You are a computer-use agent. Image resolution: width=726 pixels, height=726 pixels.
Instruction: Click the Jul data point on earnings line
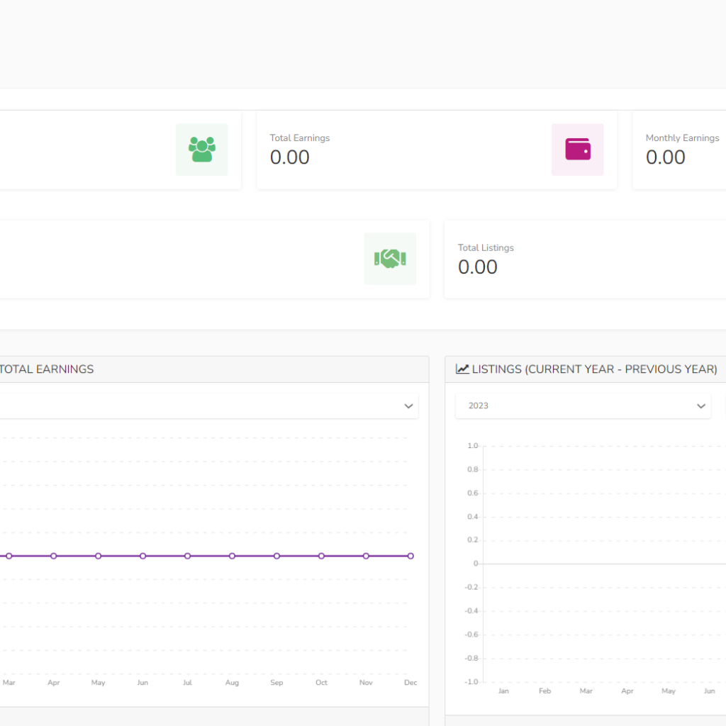(x=187, y=556)
